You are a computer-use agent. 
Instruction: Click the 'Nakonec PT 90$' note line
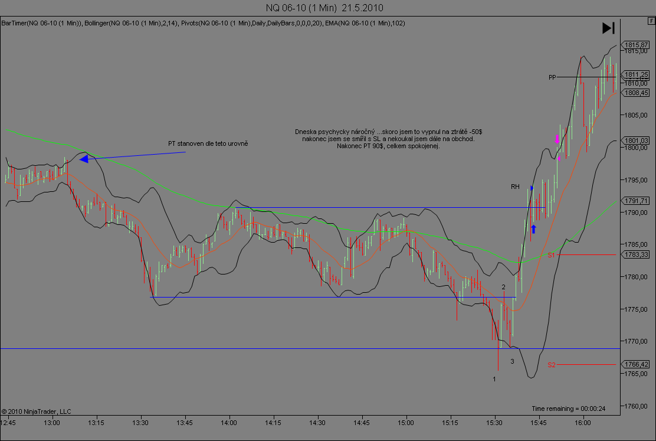tap(388, 146)
